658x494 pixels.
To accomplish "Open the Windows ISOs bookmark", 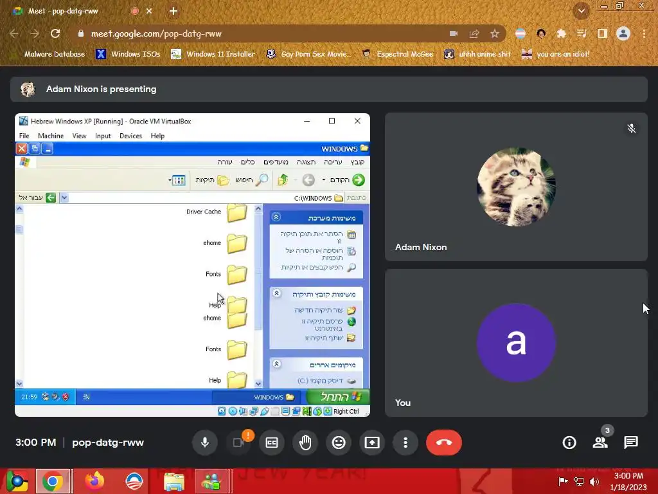I will 129,54.
